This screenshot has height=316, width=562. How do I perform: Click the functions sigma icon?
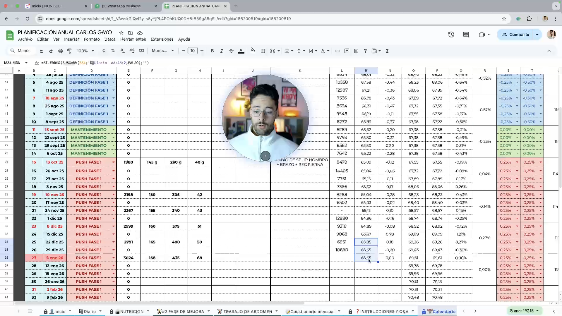387,51
